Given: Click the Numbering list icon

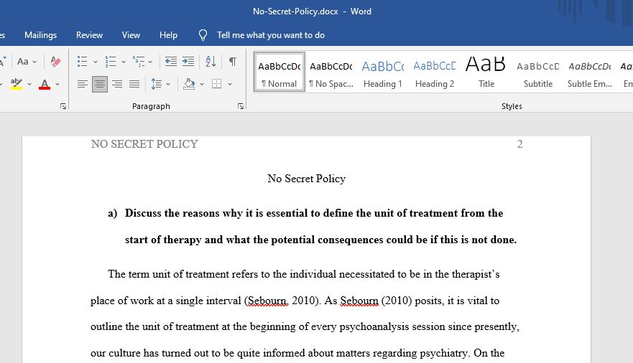Looking at the screenshot, I should (x=110, y=62).
